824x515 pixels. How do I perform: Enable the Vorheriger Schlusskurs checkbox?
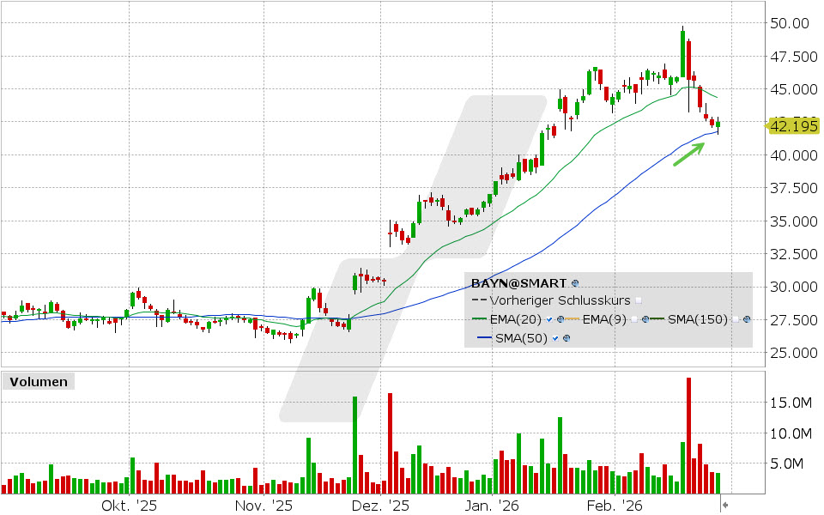[639, 300]
